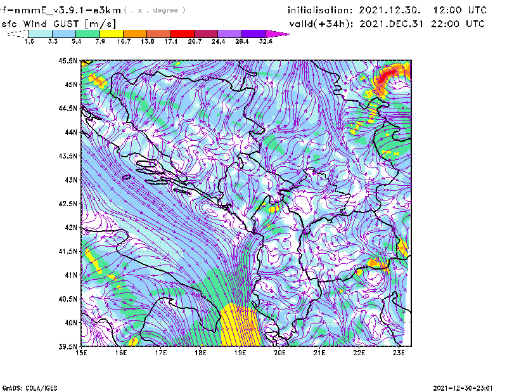
Task: Click the 16E longitude label
Action: coord(121,353)
